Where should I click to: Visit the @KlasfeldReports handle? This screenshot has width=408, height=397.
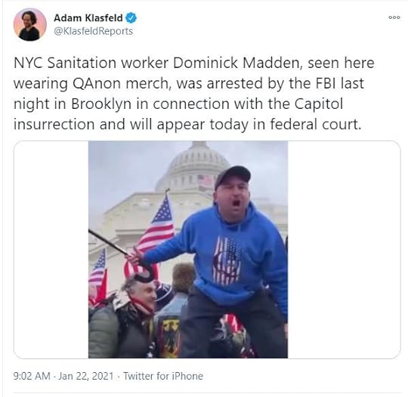(x=93, y=31)
